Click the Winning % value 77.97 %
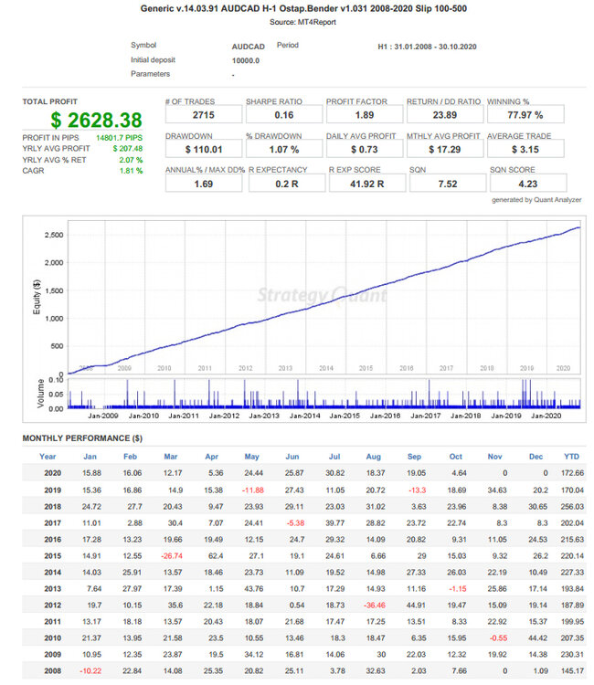This screenshot has height=685, width=594. pyautogui.click(x=525, y=115)
